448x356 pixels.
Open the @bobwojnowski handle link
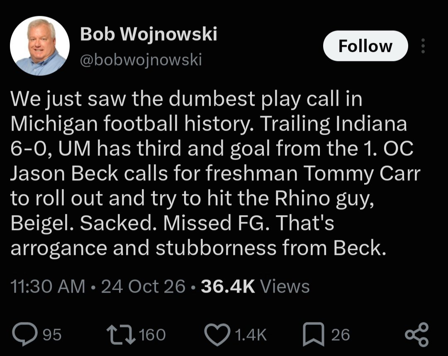pos(141,60)
